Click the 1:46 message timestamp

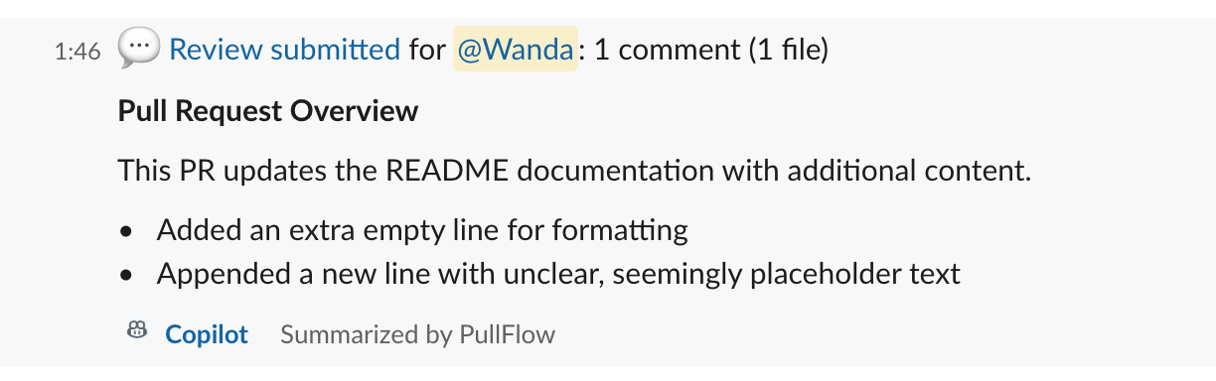(x=77, y=52)
